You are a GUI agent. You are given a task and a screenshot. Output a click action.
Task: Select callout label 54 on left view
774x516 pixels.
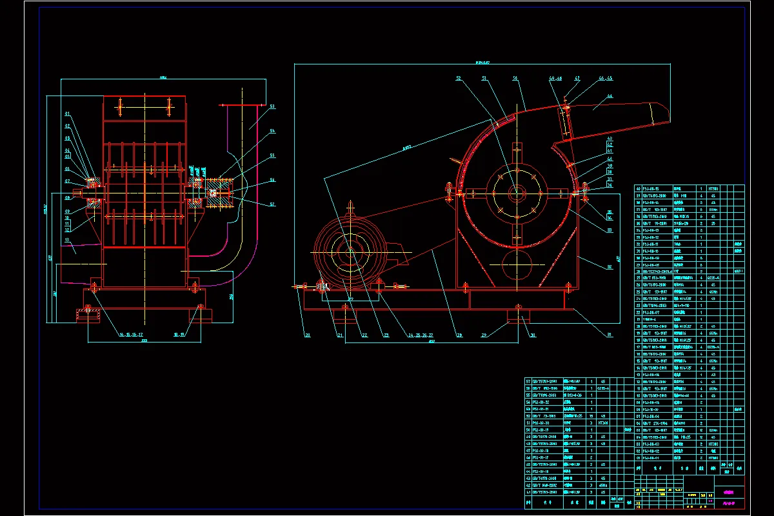pos(272,131)
